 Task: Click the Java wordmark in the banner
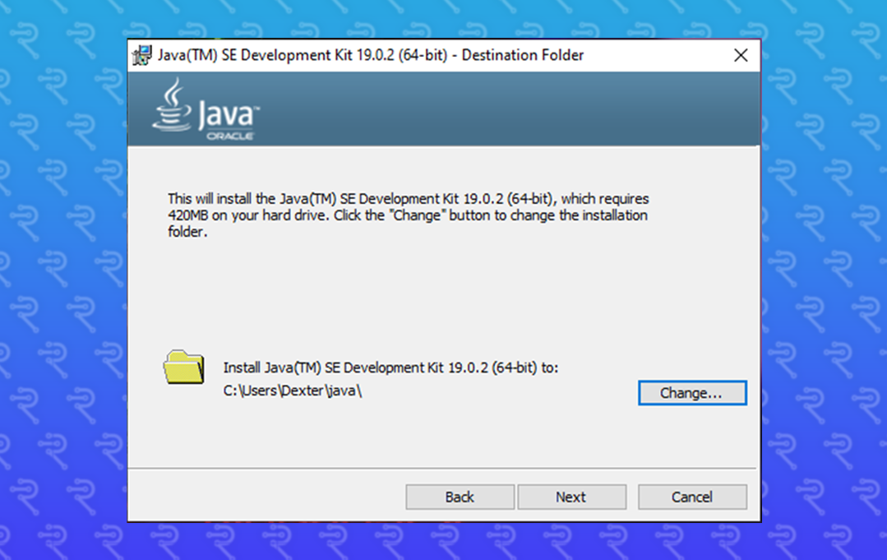[228, 115]
